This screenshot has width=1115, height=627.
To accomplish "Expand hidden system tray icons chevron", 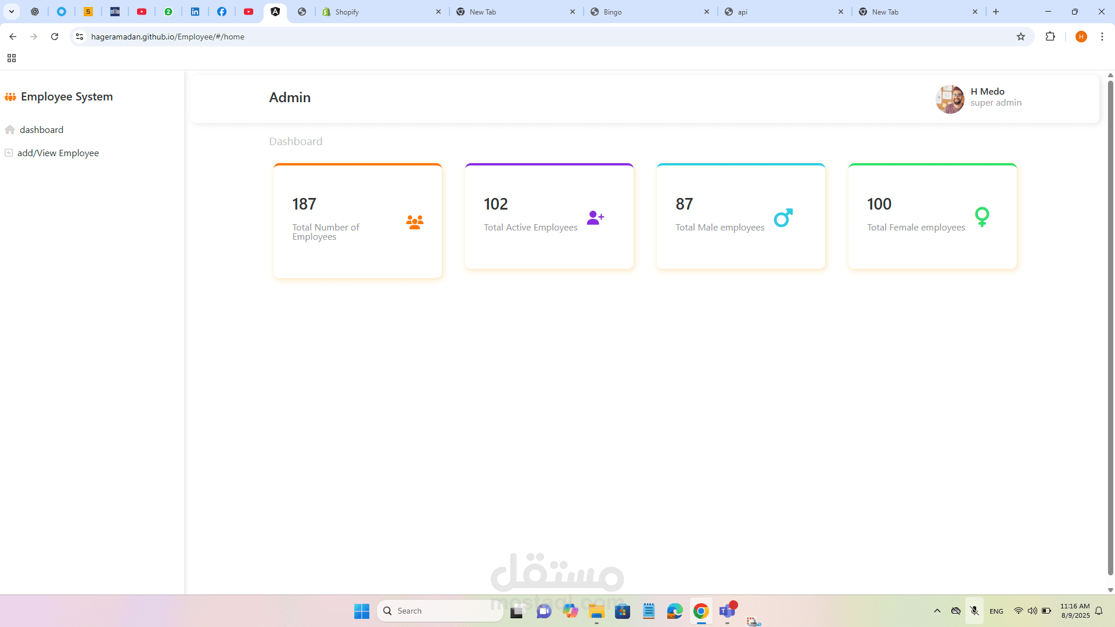I will click(937, 611).
